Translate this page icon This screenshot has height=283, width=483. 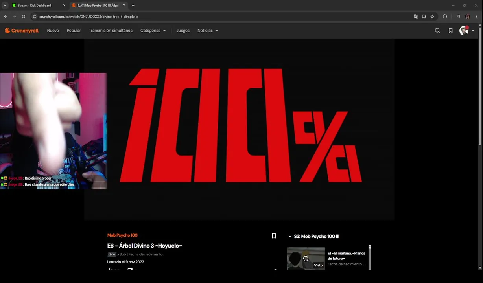[416, 17]
